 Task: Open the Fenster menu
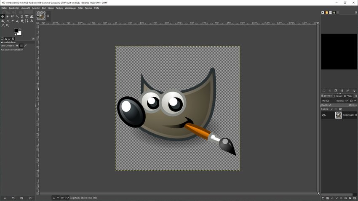pos(88,8)
